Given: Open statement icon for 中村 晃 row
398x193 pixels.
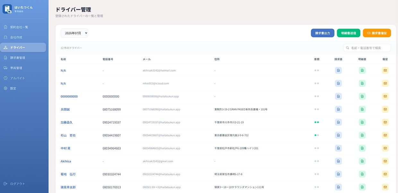Looking at the screenshot, I should point(362,148).
